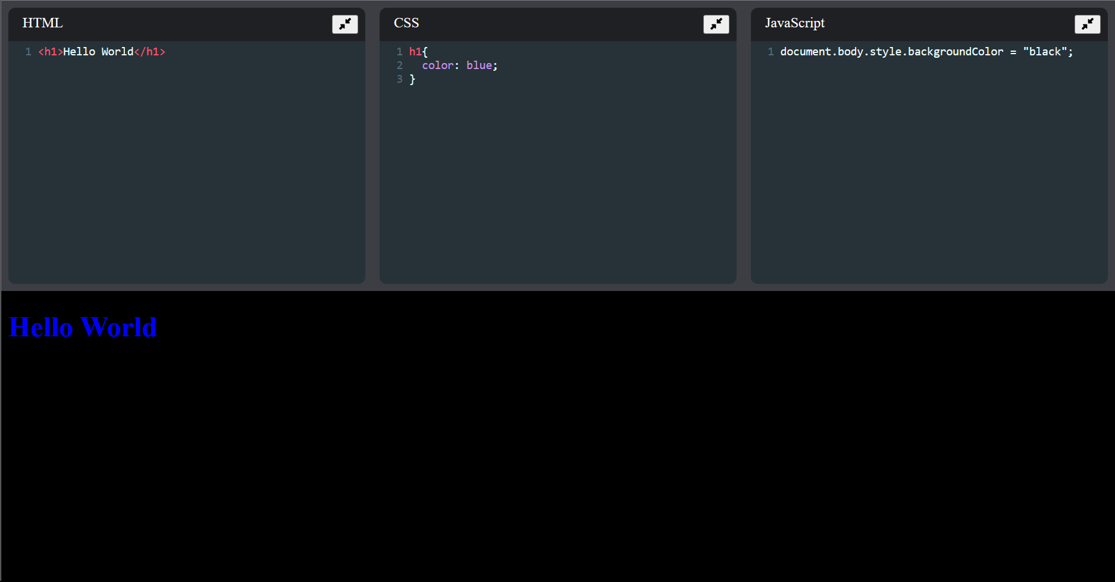Viewport: 1115px width, 582px height.
Task: Click the closing h1 tag in HTML
Action: 150,52
